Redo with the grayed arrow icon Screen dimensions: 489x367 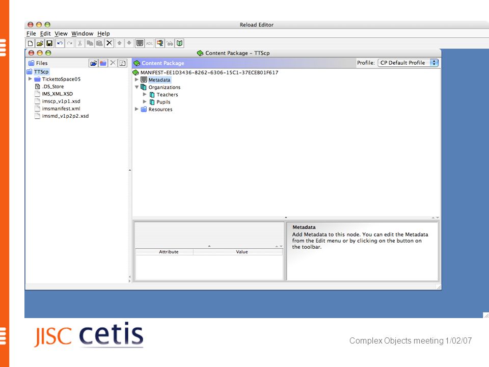point(70,43)
